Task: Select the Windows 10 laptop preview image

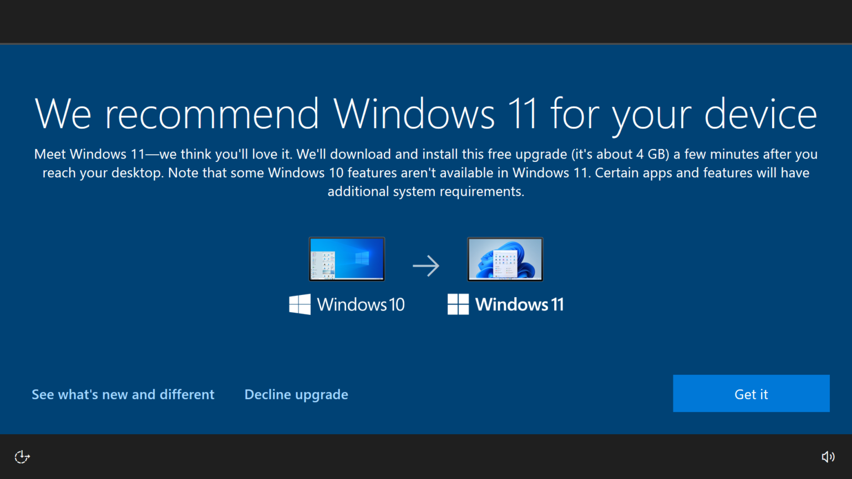Action: [346, 259]
